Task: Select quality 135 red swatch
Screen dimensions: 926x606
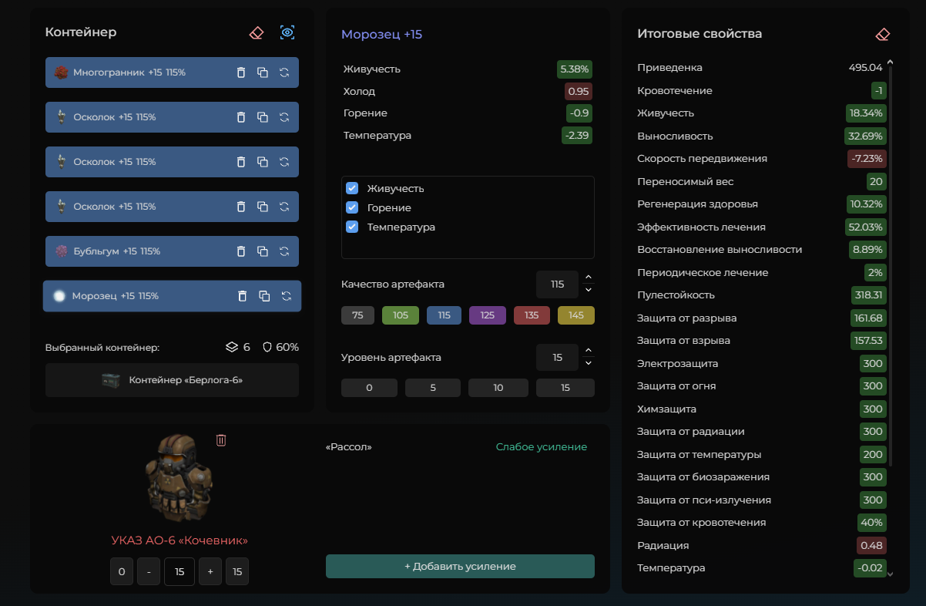Action: pos(532,315)
